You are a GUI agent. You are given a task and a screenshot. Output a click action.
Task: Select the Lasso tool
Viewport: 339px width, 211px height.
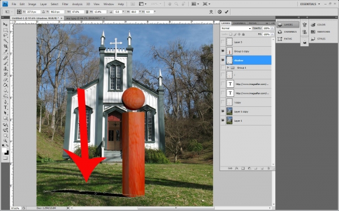pyautogui.click(x=5, y=35)
